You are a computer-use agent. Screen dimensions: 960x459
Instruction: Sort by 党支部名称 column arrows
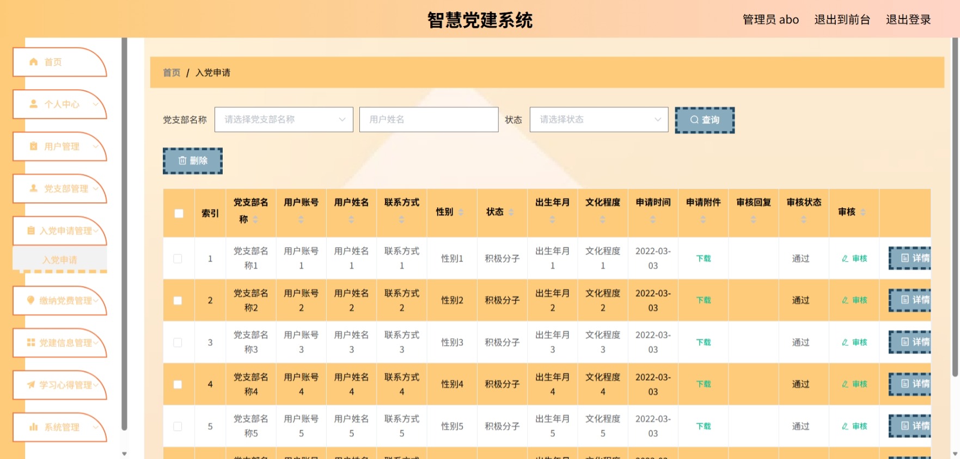(255, 219)
